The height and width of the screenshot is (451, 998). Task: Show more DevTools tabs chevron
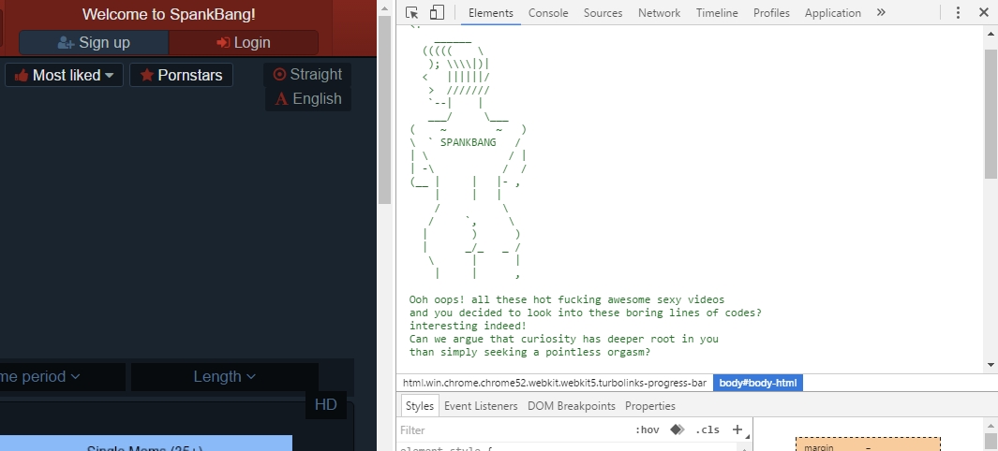(x=881, y=13)
